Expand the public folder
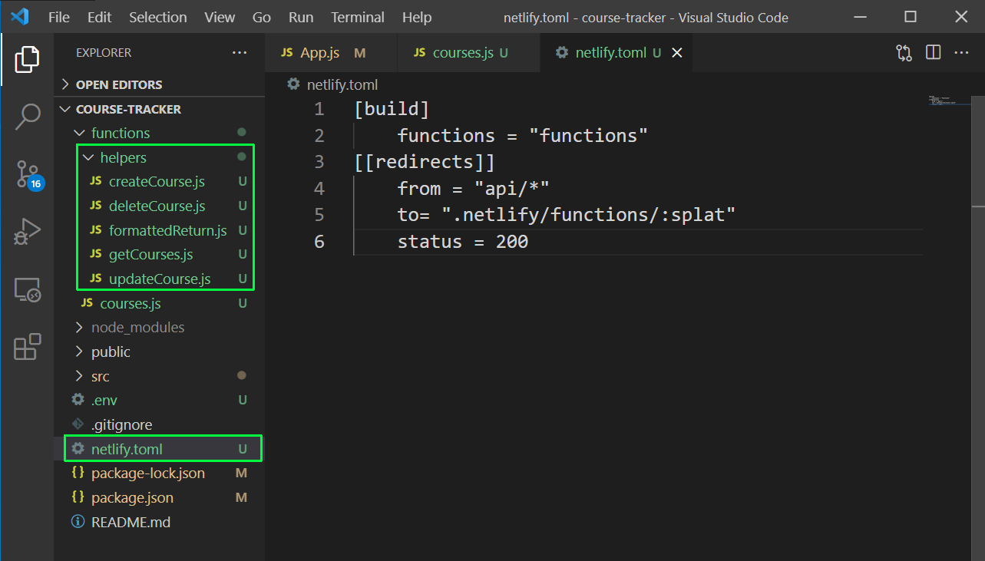 [79, 352]
